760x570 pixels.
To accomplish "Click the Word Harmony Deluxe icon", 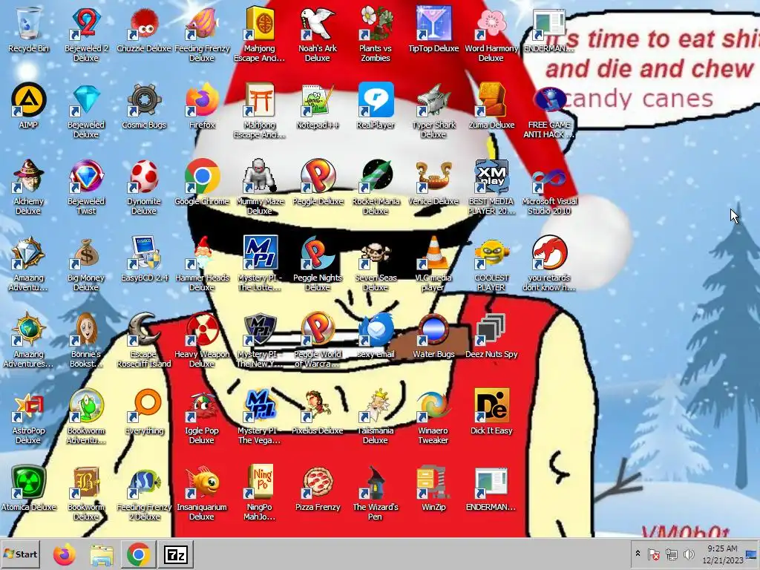I will pyautogui.click(x=491, y=34).
